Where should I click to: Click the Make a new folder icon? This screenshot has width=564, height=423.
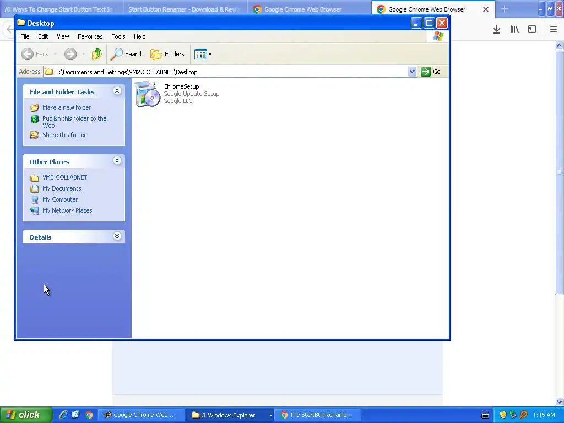(35, 107)
